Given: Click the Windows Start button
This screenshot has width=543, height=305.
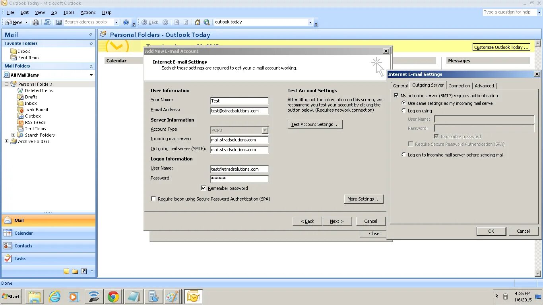Looking at the screenshot, I should click(11, 297).
